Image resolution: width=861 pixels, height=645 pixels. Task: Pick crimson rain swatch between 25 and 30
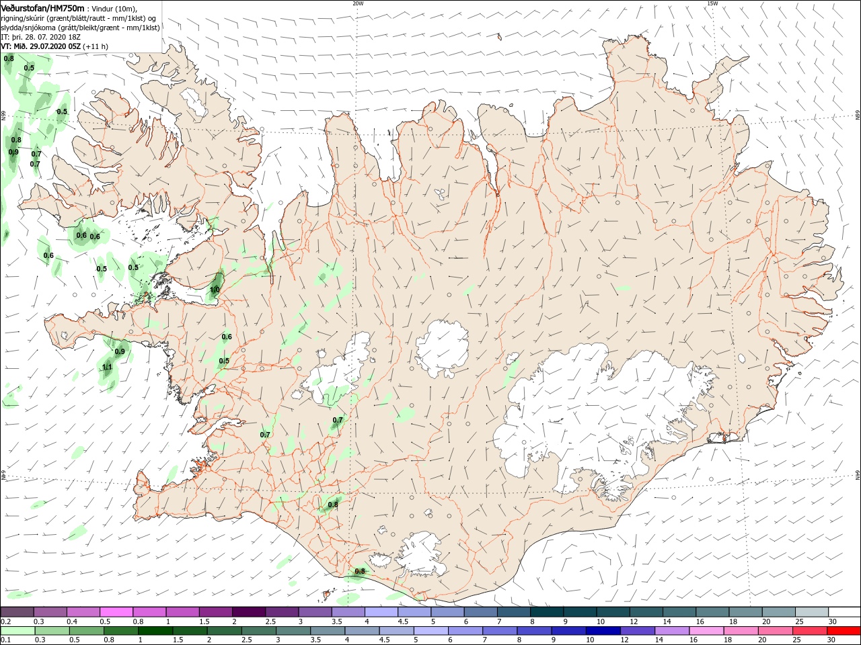tap(809, 631)
